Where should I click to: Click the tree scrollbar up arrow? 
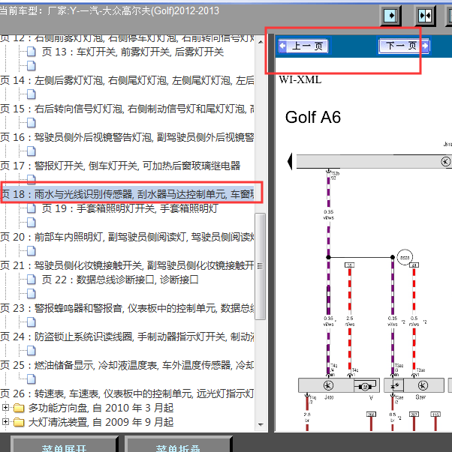(261, 42)
